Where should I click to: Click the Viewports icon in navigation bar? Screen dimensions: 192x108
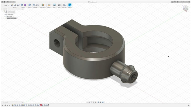click(103, 102)
